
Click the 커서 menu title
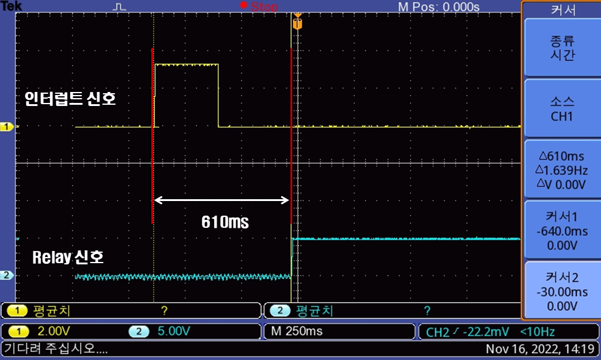(x=563, y=10)
